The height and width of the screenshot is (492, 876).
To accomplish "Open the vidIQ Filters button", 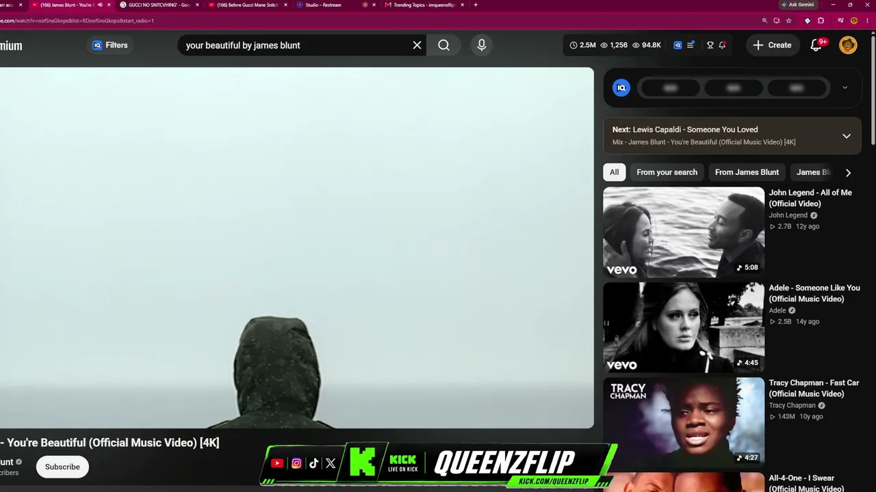I will [x=110, y=45].
